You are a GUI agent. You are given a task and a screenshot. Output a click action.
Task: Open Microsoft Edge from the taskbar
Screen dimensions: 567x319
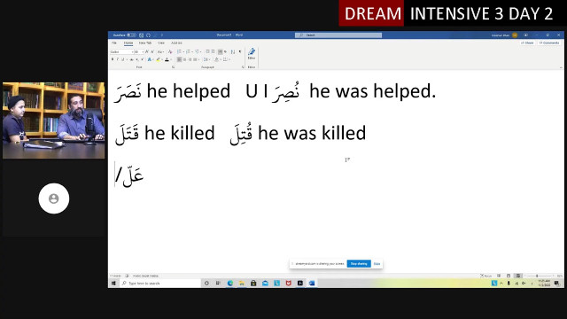coord(230,284)
